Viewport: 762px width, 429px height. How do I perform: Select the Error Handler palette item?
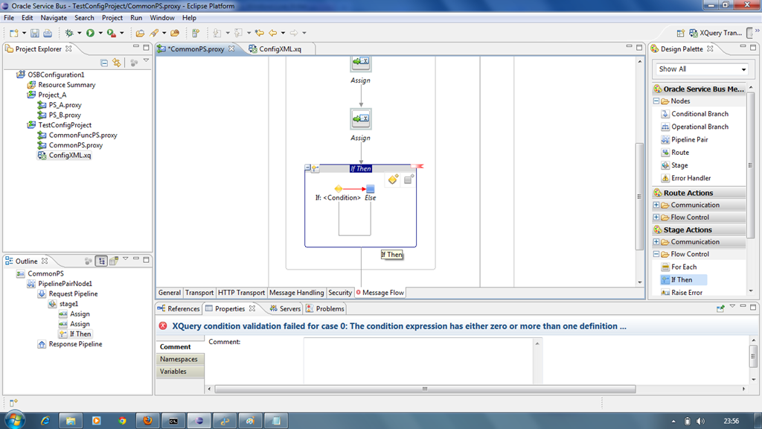pos(691,178)
